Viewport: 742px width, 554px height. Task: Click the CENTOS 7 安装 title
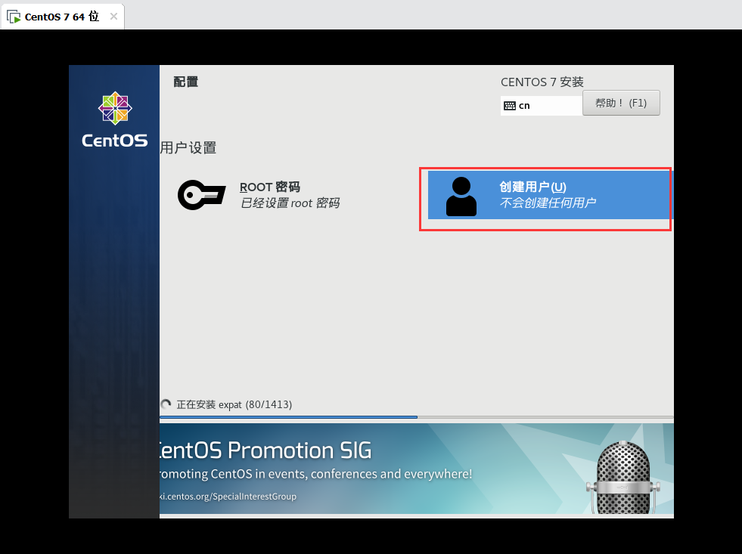(542, 82)
